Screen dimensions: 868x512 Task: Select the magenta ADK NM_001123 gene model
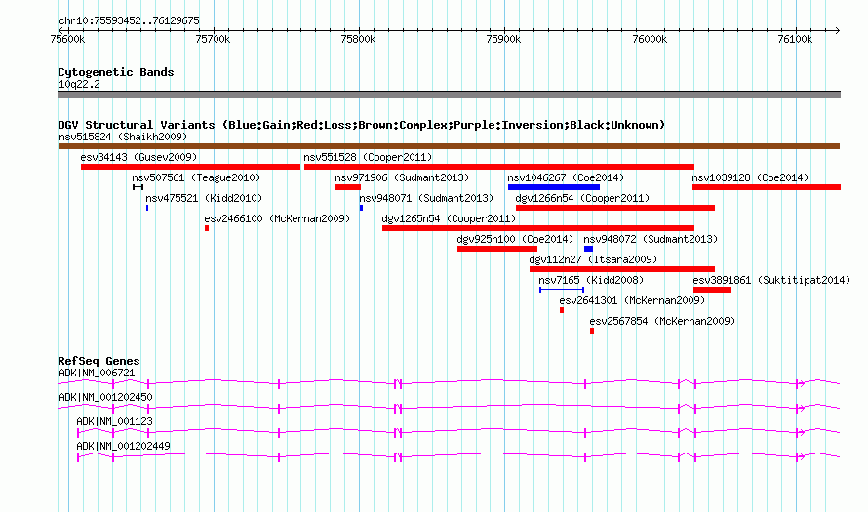click(x=458, y=432)
